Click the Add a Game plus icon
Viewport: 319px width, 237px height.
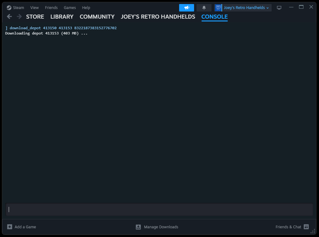click(10, 227)
